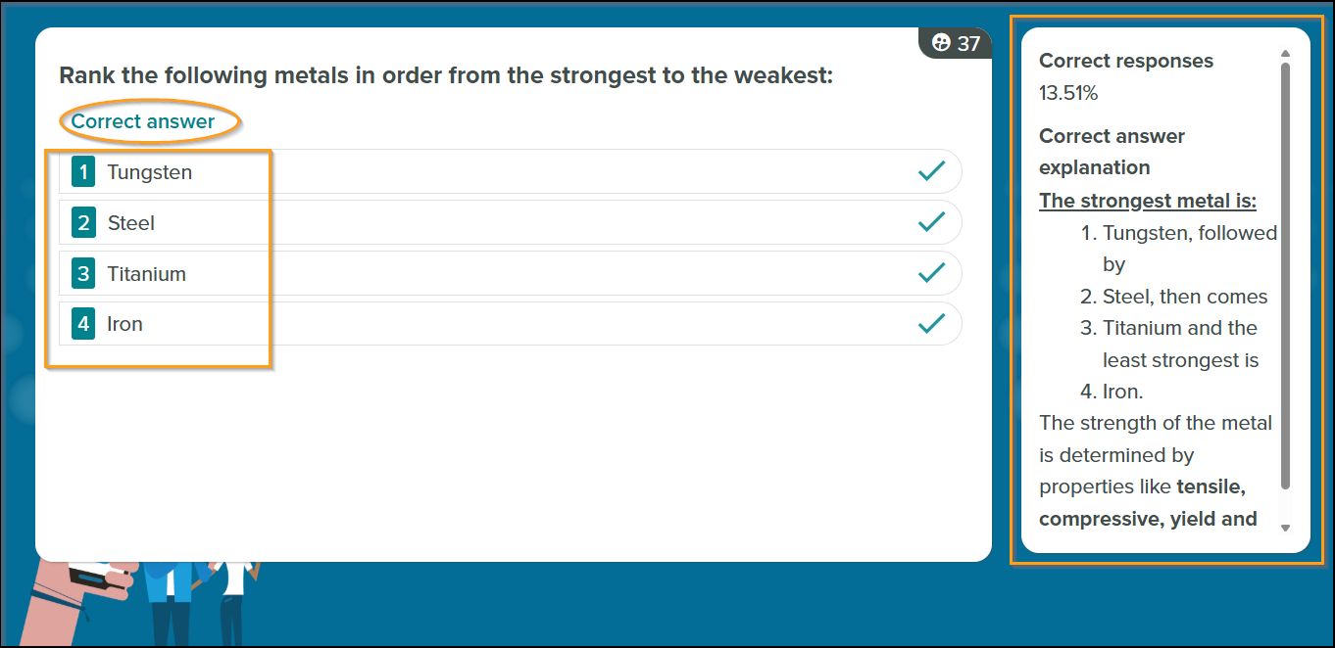Select the Tungsten answer row
This screenshot has width=1335, height=648.
(x=510, y=171)
